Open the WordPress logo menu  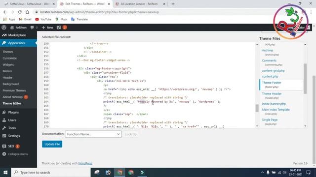pos(4,28)
